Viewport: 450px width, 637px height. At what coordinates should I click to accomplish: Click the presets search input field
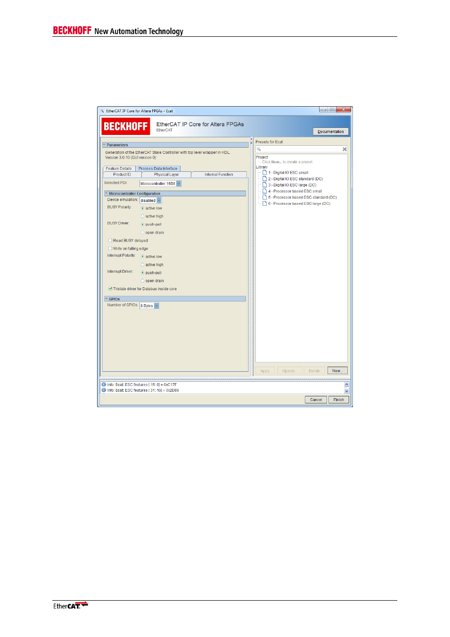pos(302,149)
